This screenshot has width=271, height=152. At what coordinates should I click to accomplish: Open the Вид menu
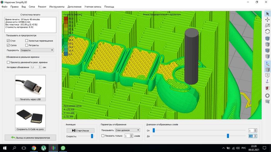pyautogui.click(x=23, y=7)
